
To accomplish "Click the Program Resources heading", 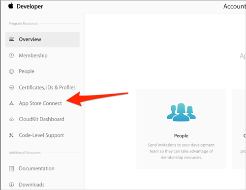I will [24, 24].
